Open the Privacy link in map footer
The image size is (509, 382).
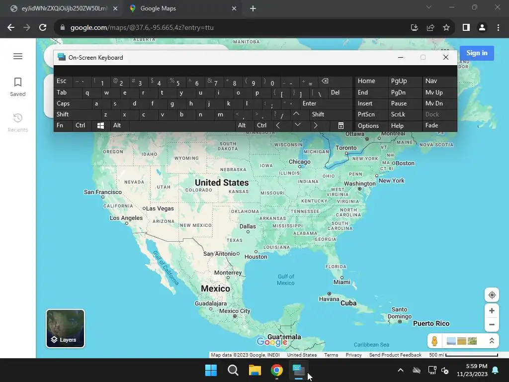point(353,355)
